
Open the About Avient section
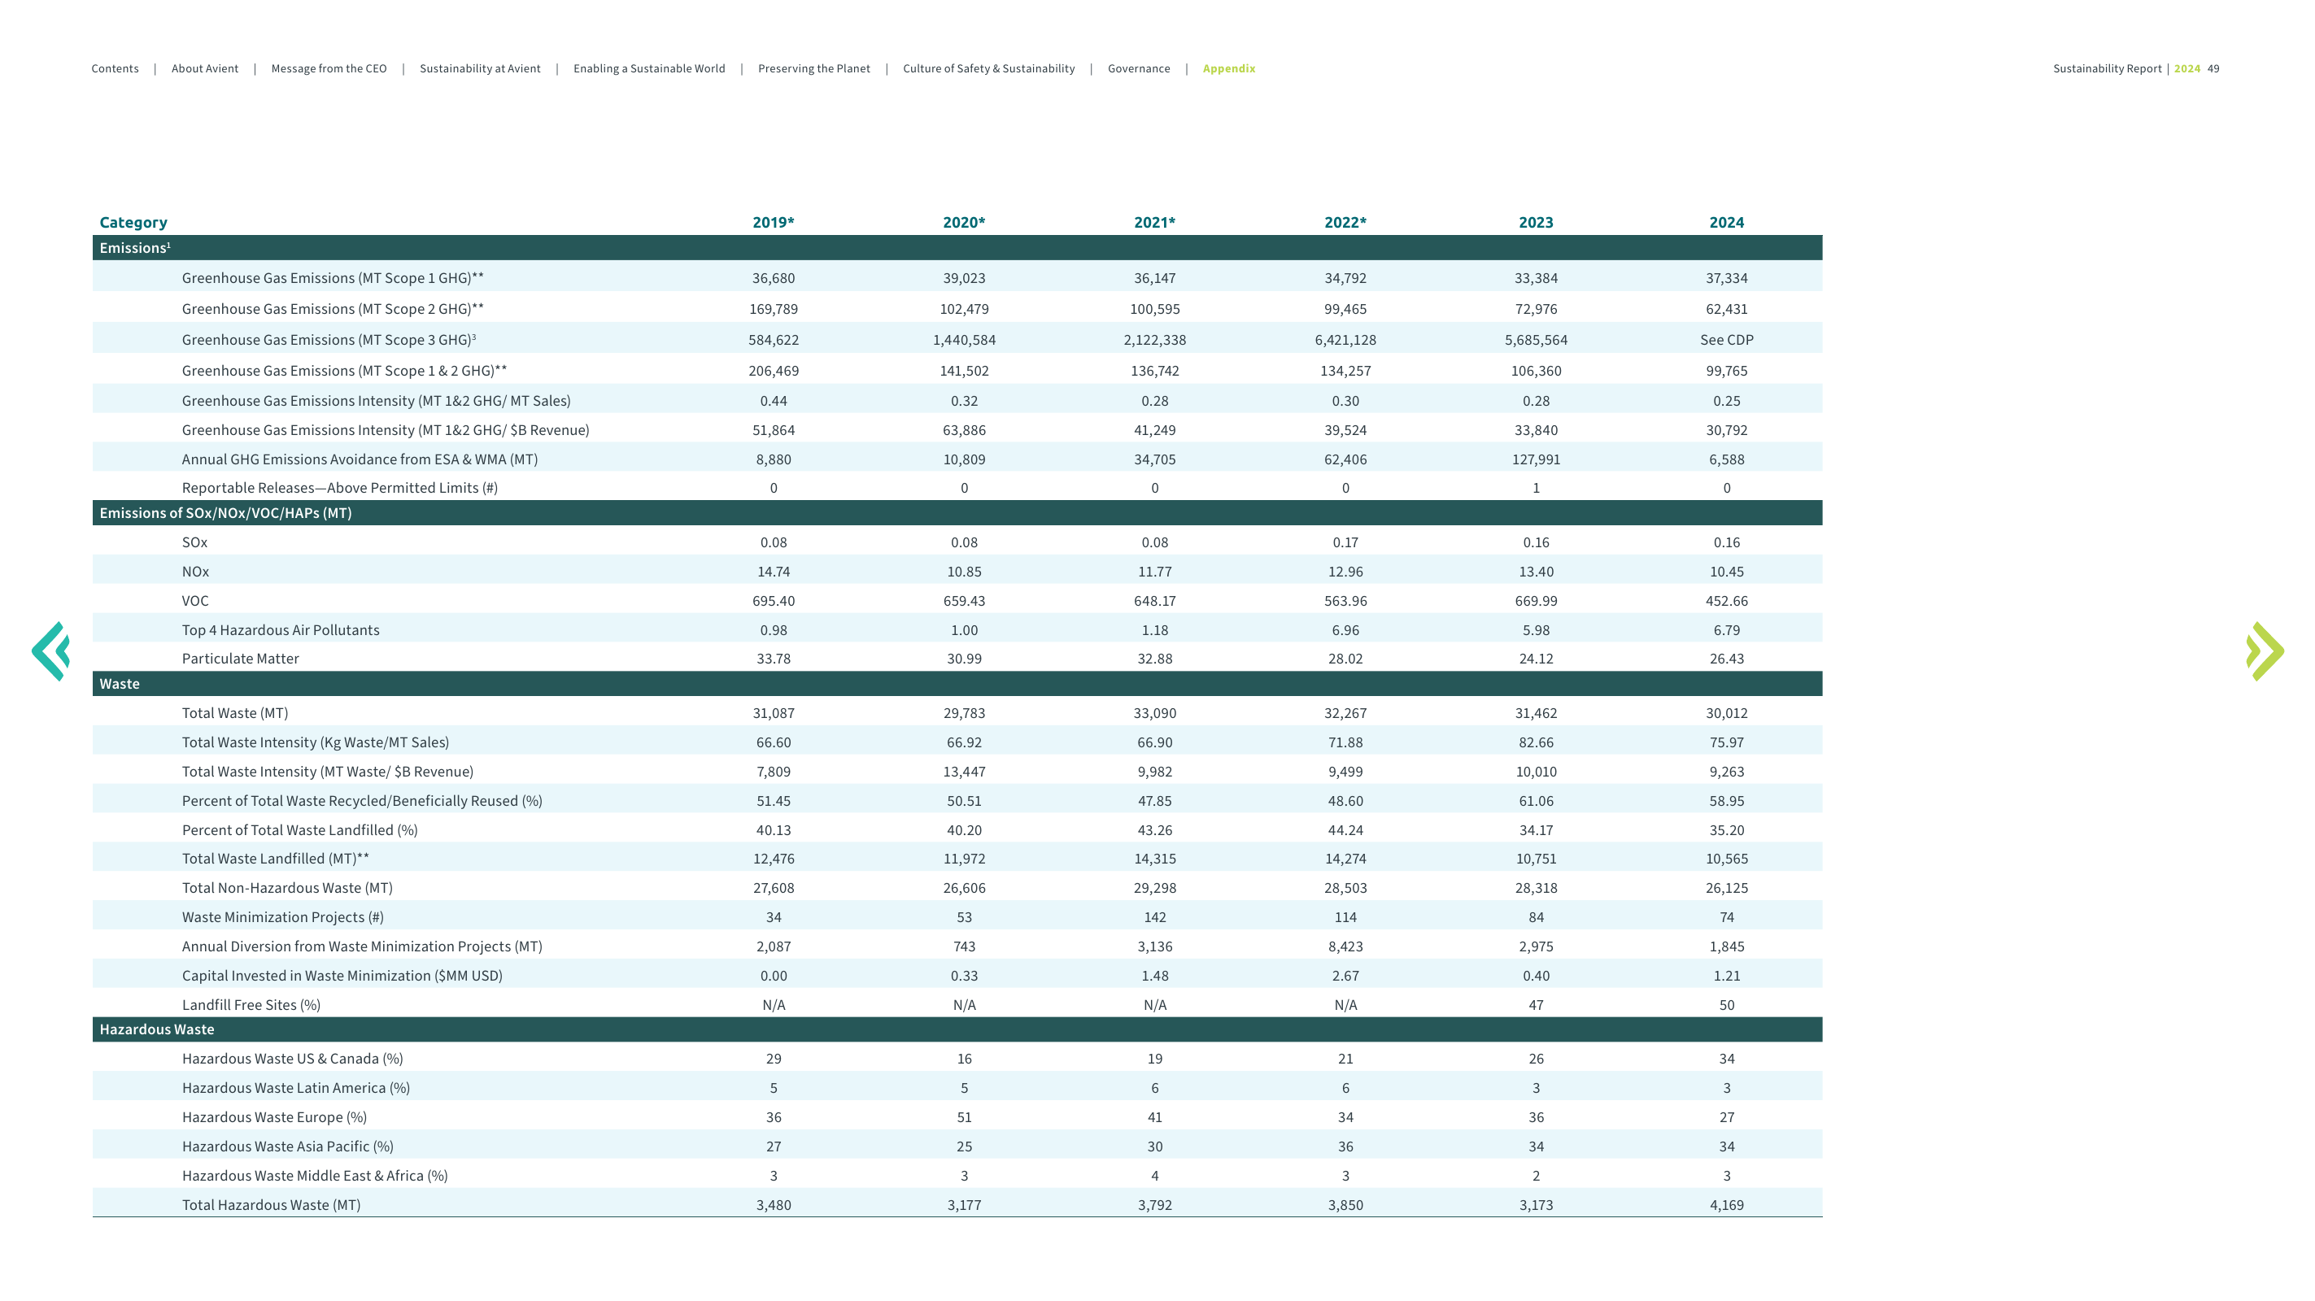pyautogui.click(x=205, y=68)
